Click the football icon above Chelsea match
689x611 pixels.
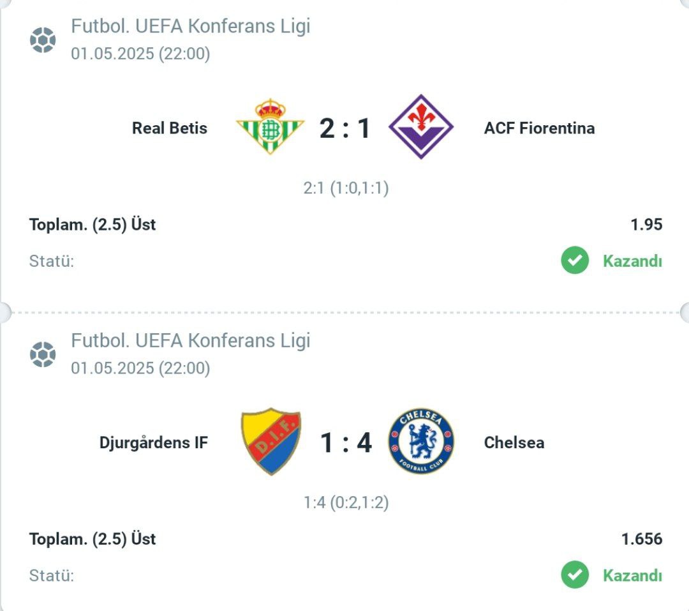click(x=43, y=354)
